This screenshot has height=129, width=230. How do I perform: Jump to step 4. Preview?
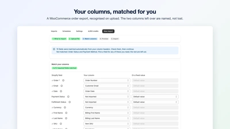coord(104,39)
